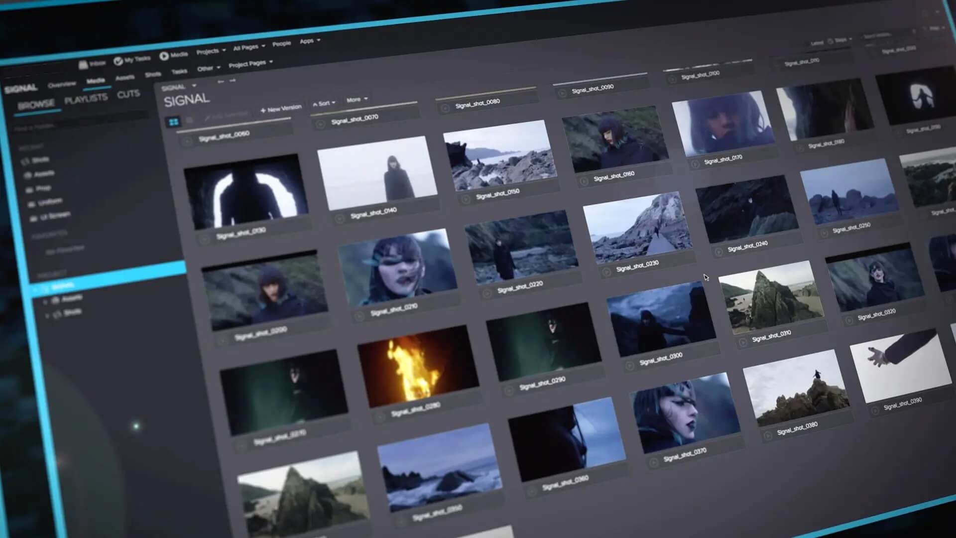This screenshot has width=956, height=538.
Task: Open the Overview project tab
Action: pyautogui.click(x=62, y=84)
